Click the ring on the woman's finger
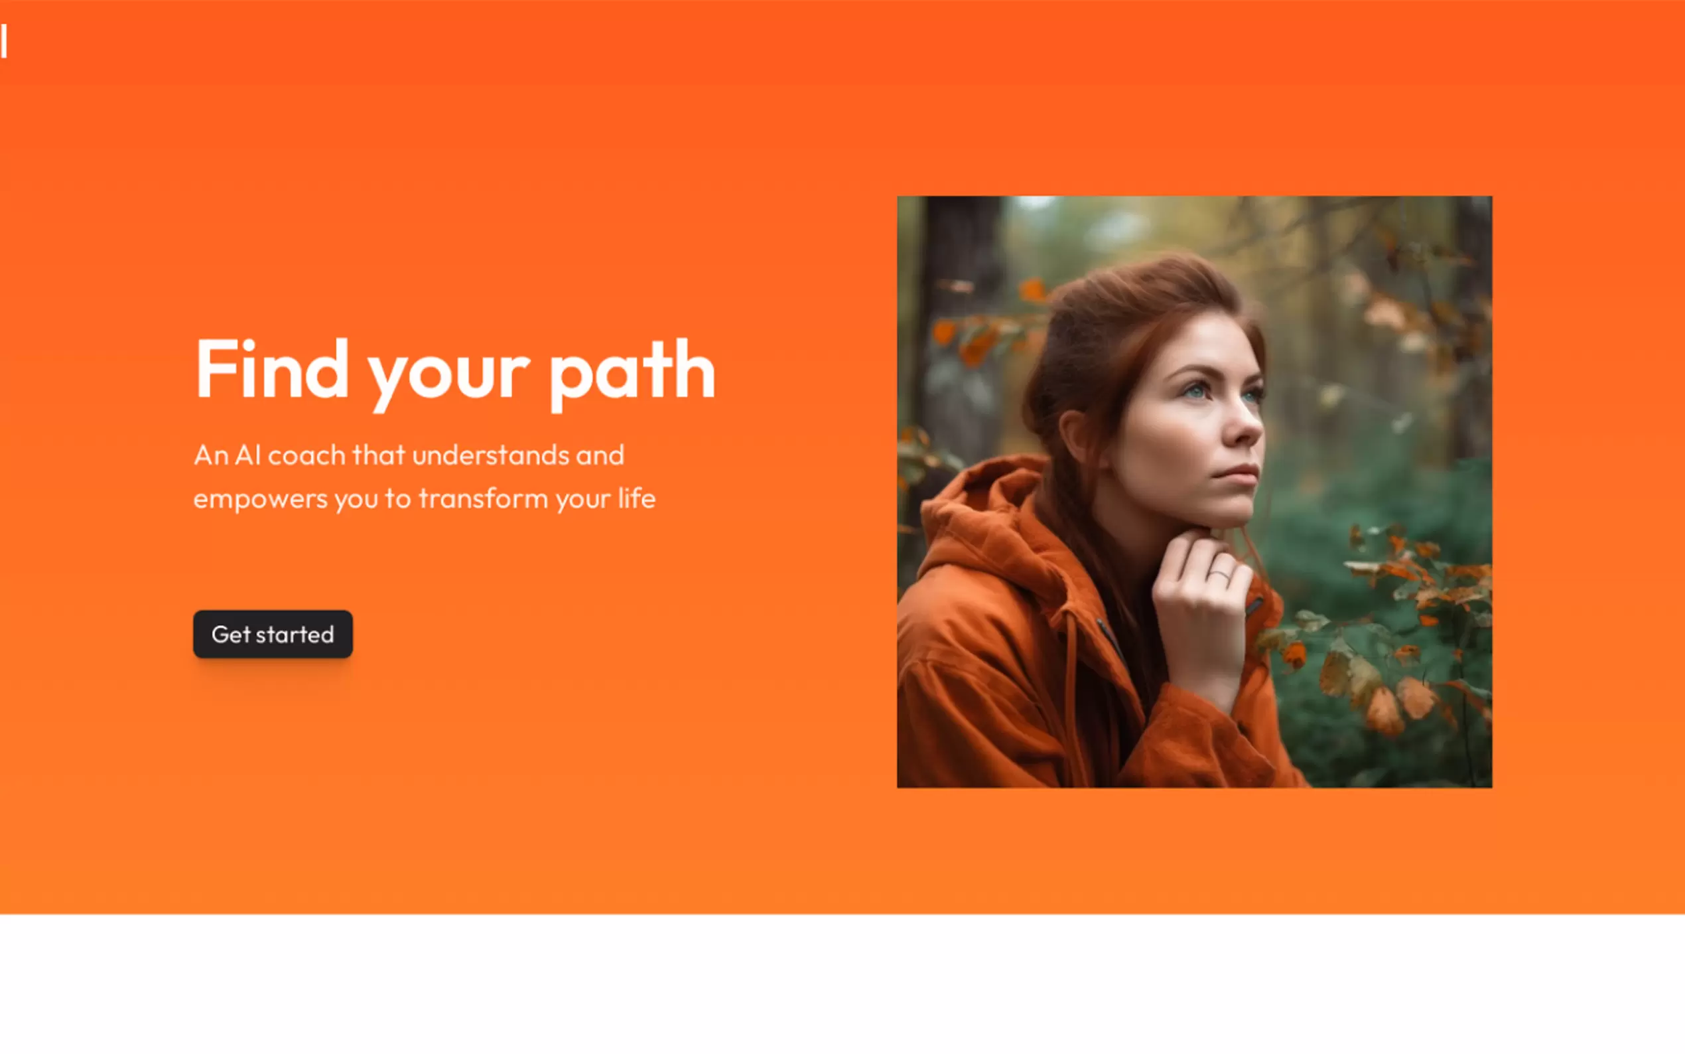This screenshot has width=1685, height=1054. pyautogui.click(x=1218, y=574)
